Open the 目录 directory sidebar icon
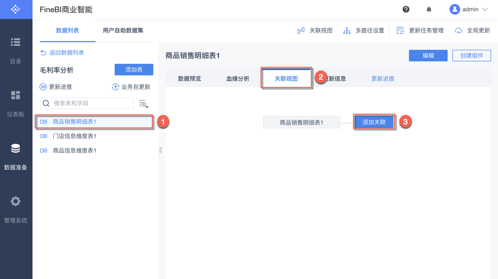 (x=15, y=42)
